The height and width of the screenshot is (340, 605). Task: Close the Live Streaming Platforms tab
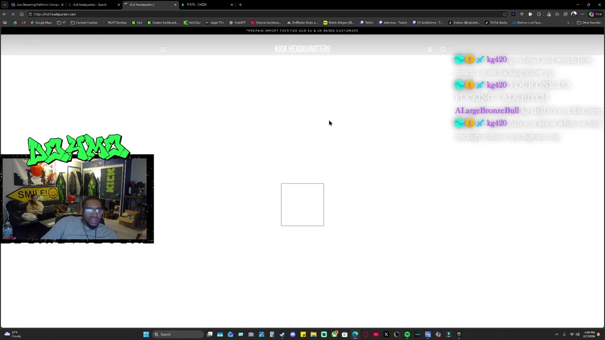coord(62,5)
